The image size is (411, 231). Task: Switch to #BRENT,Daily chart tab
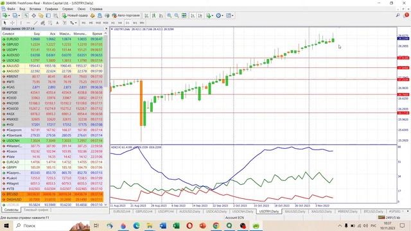coord(347,211)
